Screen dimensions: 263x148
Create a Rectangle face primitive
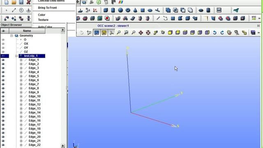pyautogui.click(x=143, y=10)
